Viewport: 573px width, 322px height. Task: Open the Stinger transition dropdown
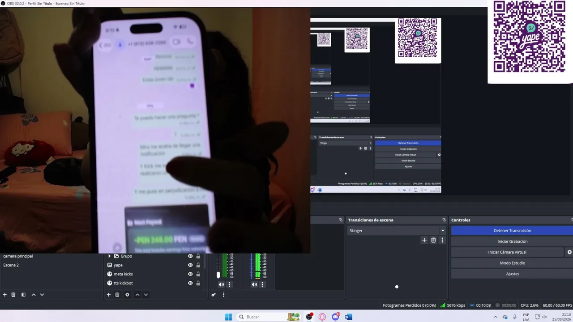[x=397, y=231]
